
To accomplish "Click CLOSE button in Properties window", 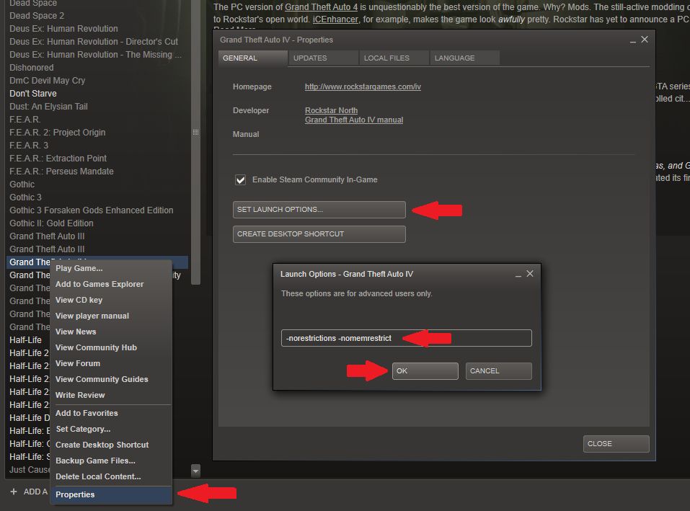I will (616, 444).
